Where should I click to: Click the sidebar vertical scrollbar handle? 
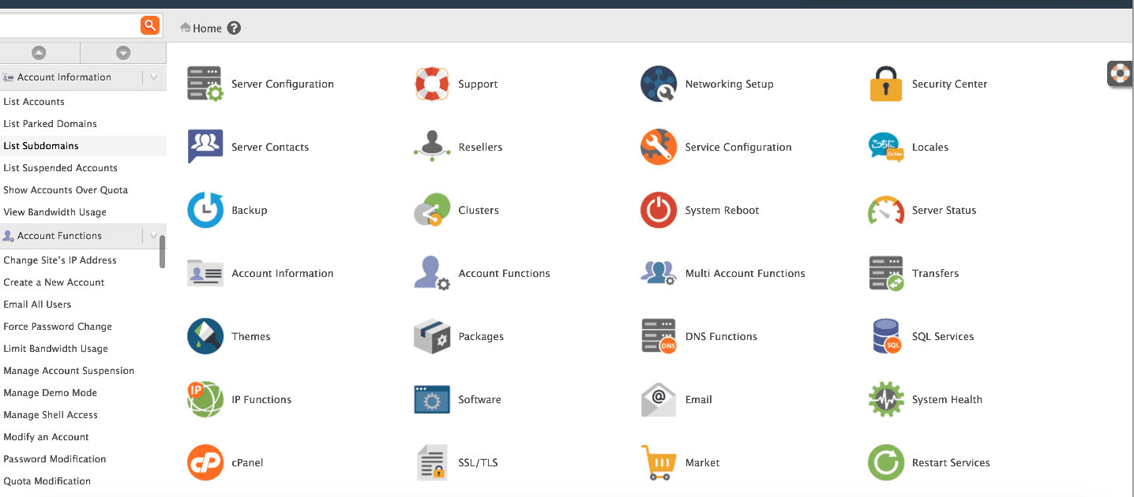coord(162,252)
